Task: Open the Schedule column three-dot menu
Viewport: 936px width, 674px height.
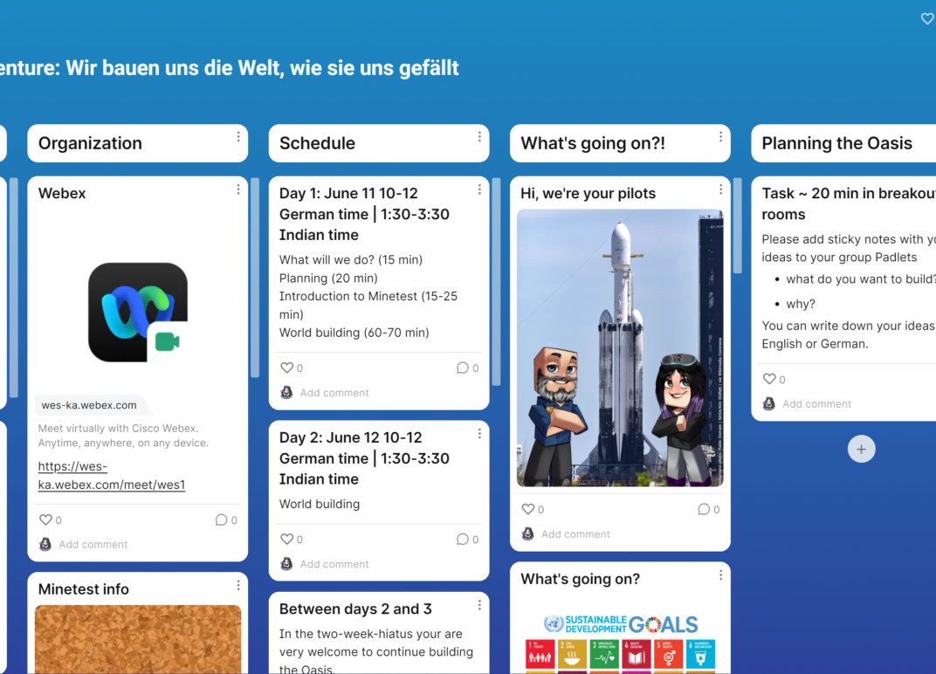Action: pos(479,137)
